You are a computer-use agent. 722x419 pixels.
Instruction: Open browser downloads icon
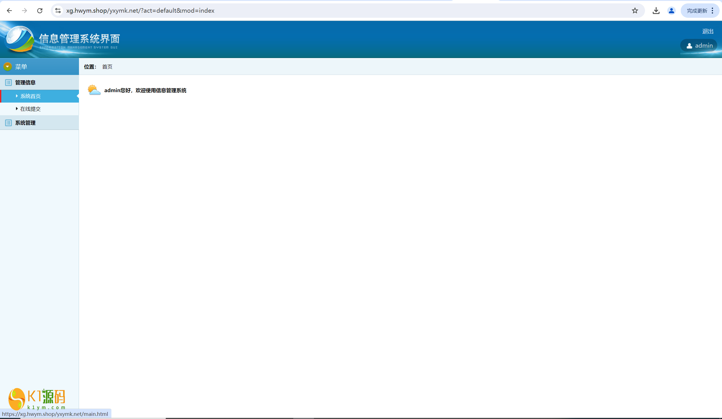point(656,11)
